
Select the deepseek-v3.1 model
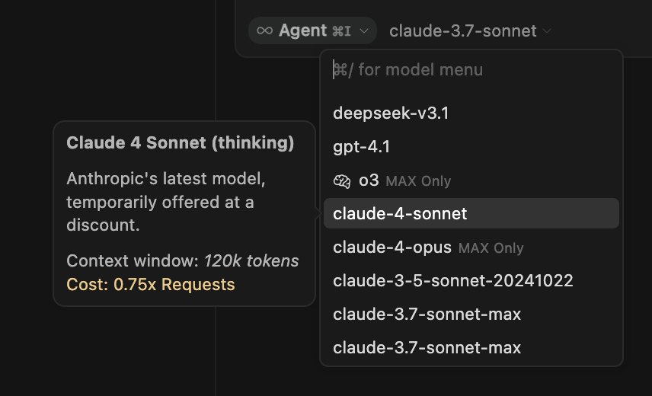[x=391, y=113]
